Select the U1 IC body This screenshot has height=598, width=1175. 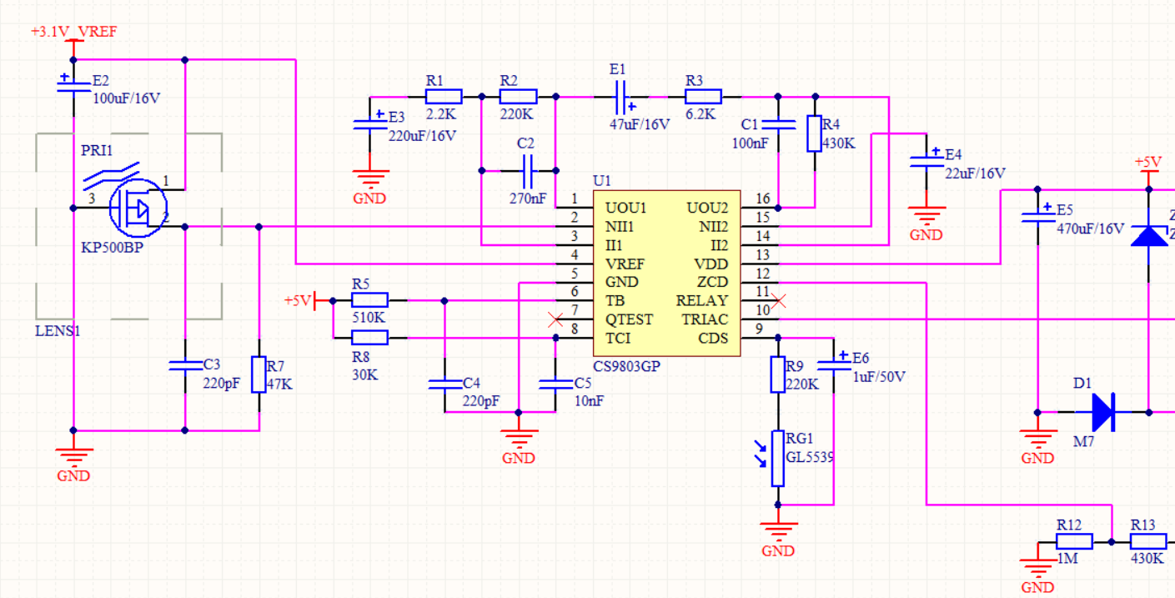[666, 273]
